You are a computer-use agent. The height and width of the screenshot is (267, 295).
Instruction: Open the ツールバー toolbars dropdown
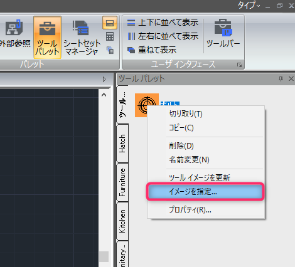[x=223, y=33]
